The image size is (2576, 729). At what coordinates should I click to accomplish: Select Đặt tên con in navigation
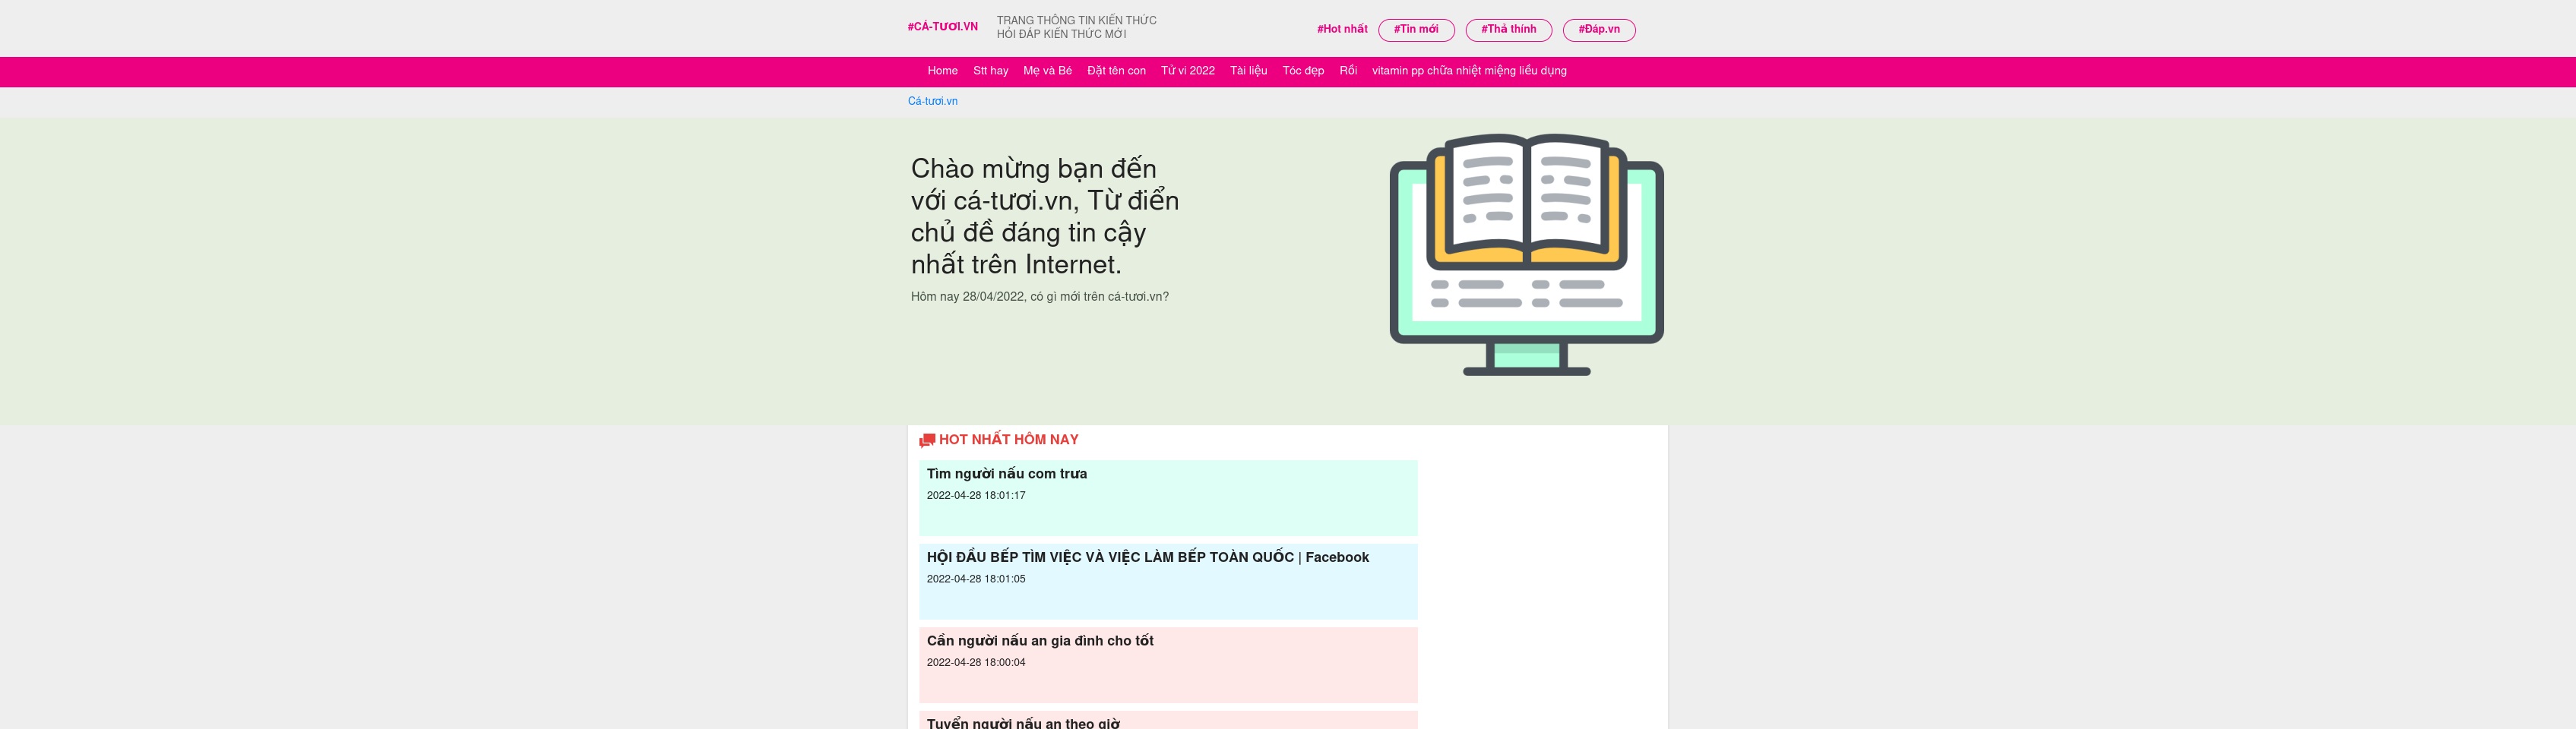(x=1116, y=71)
